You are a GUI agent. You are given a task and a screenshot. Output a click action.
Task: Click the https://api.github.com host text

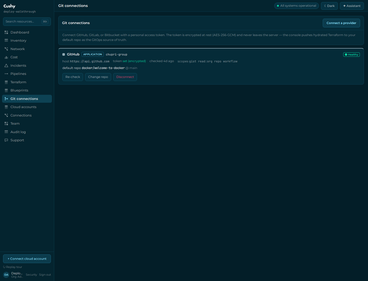click(90, 61)
